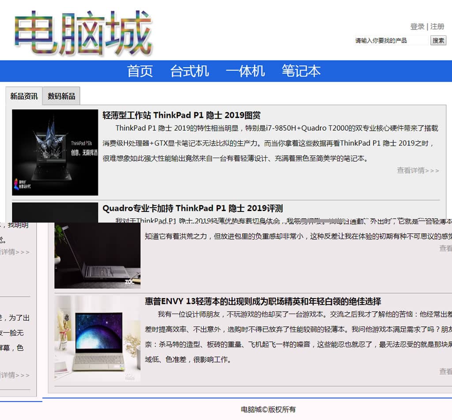Click the black thumbnail beside the Quadro headline
452x420 pixels.
pos(55,212)
